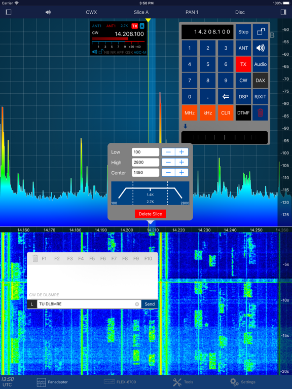Open the R/XIT controls
The height and width of the screenshot is (389, 292).
[261, 97]
